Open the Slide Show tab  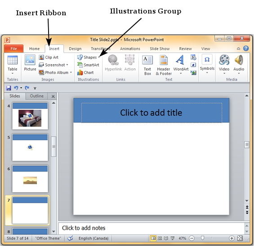160,49
